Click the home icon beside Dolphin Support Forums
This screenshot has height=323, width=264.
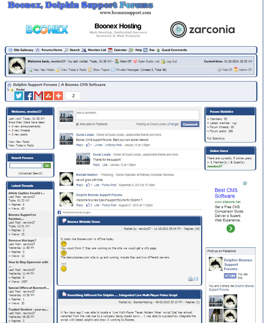click(x=10, y=85)
